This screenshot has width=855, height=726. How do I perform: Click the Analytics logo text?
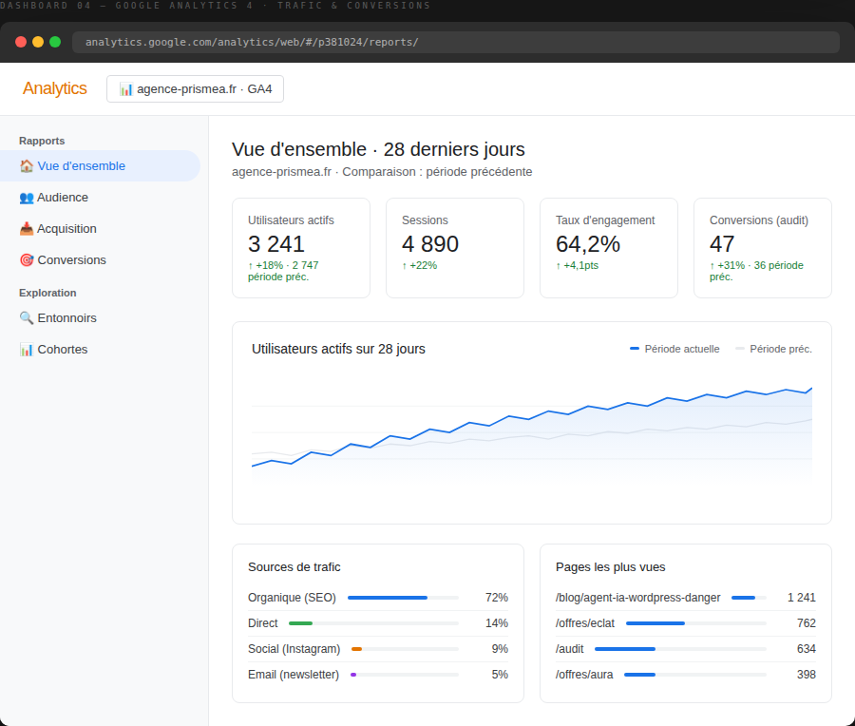pos(54,88)
